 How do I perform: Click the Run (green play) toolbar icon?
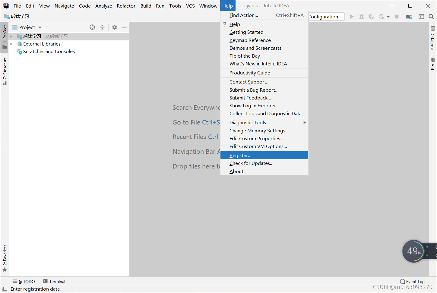[352, 17]
